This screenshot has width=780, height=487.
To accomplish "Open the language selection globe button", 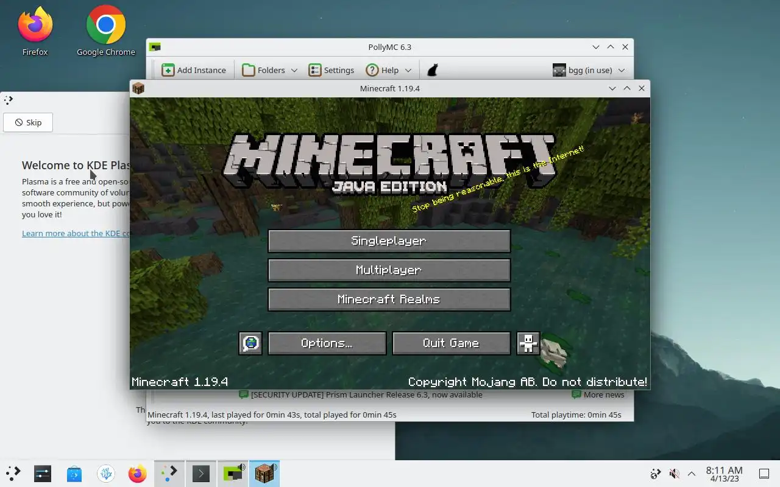I will point(250,343).
